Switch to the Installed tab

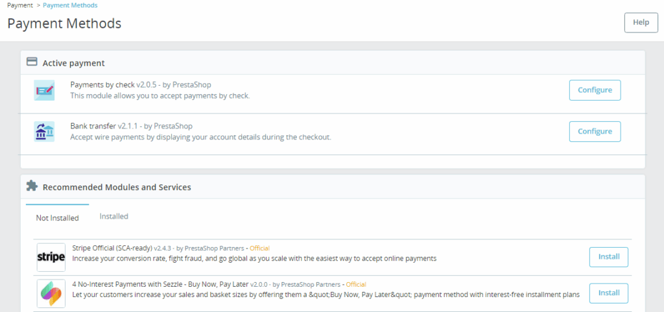click(x=113, y=217)
